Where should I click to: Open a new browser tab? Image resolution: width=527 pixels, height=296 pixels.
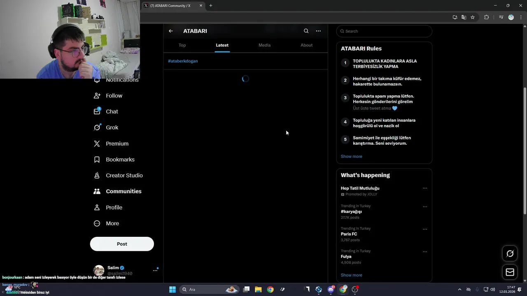coord(211,6)
